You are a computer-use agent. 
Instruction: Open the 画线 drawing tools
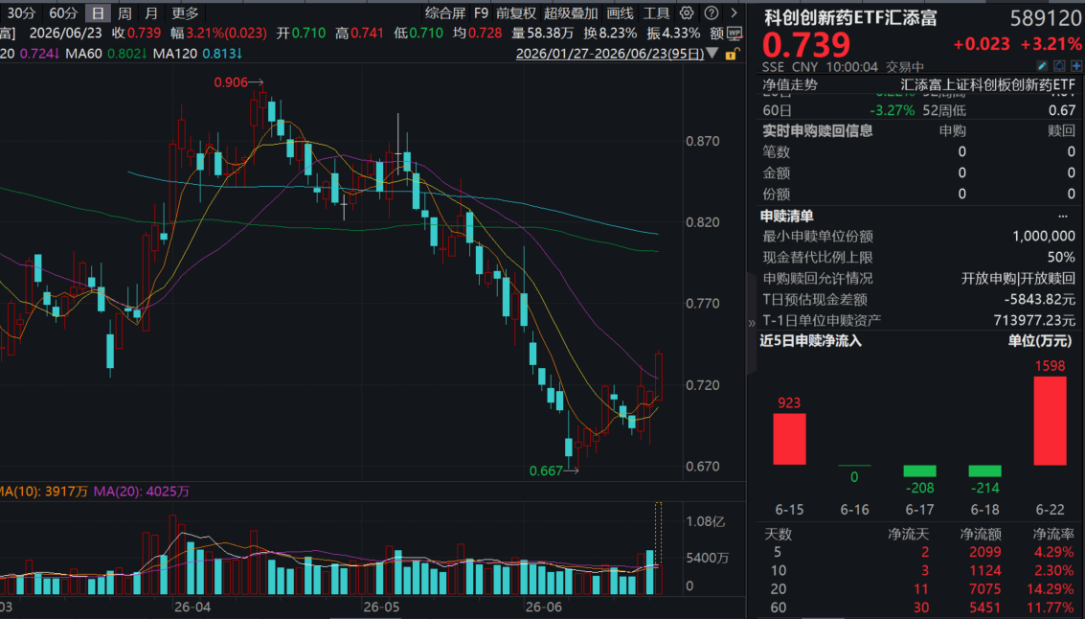(x=620, y=13)
